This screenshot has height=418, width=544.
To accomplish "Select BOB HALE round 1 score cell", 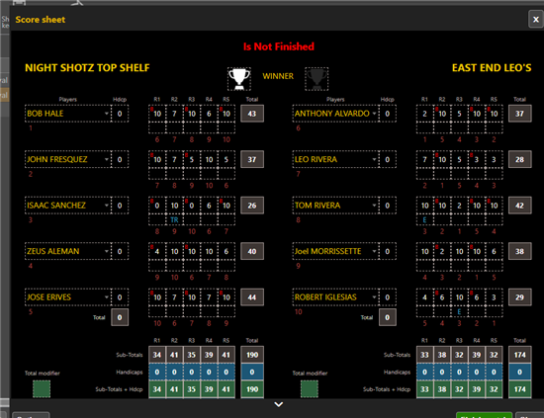I will pyautogui.click(x=157, y=114).
